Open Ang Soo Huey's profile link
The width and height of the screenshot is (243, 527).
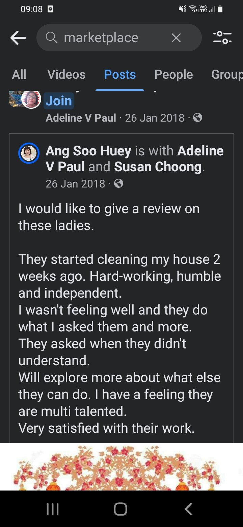click(88, 151)
